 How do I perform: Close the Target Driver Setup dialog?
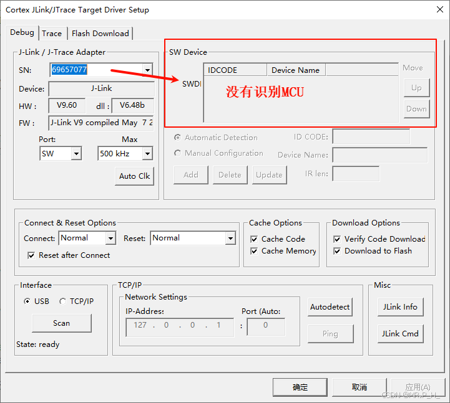pos(439,10)
